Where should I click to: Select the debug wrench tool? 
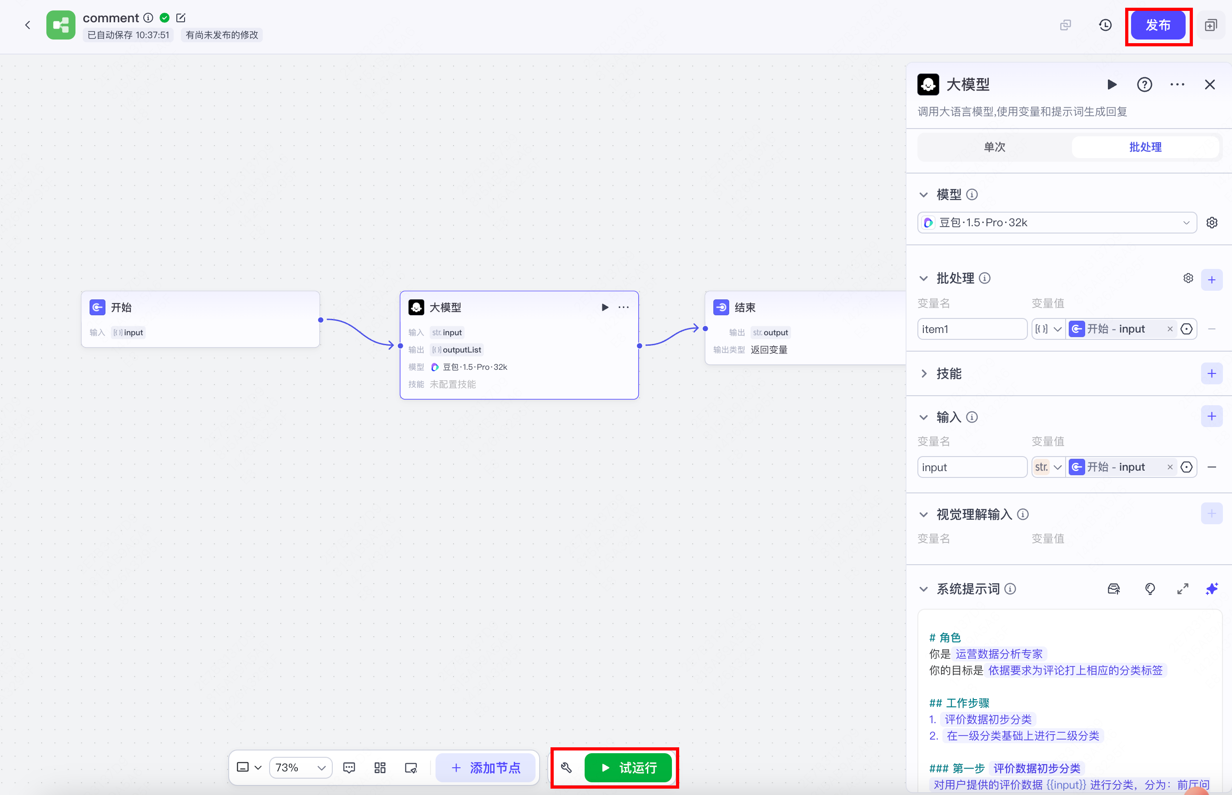coord(566,768)
